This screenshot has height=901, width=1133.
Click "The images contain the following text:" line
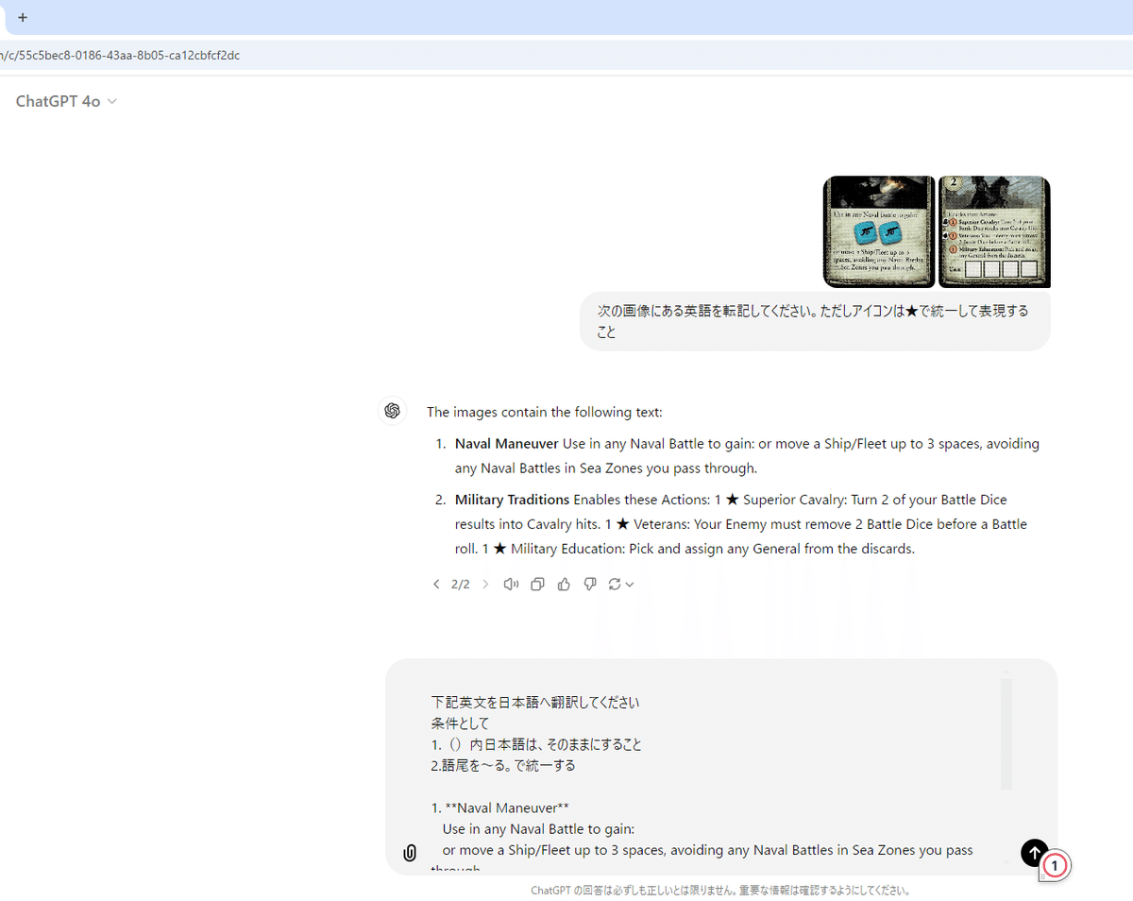(545, 412)
